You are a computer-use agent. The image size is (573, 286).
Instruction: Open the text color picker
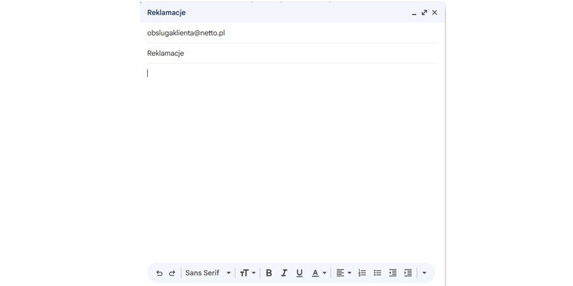[319, 273]
